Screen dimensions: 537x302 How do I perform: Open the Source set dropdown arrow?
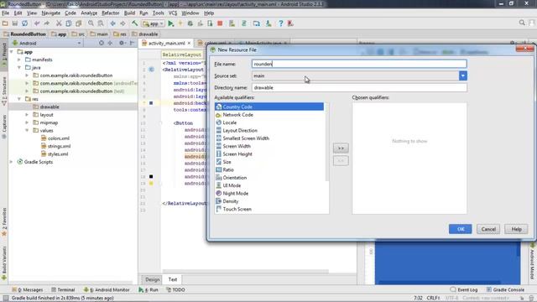click(462, 75)
